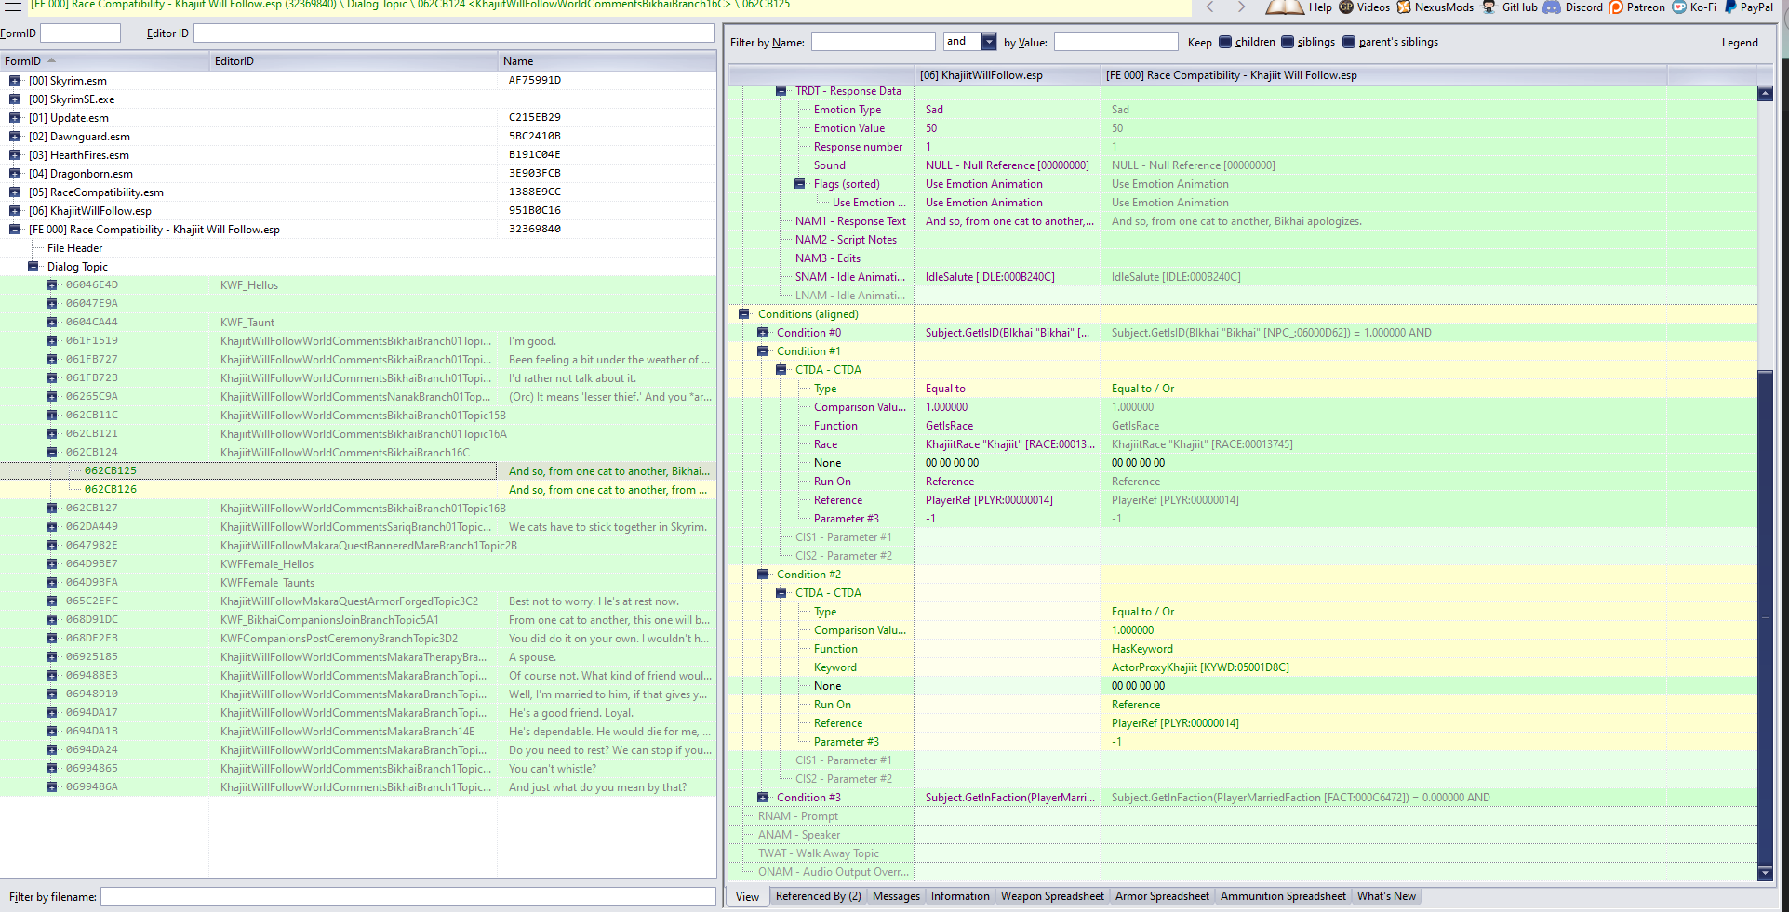Open the Videos link icon

(x=1346, y=7)
